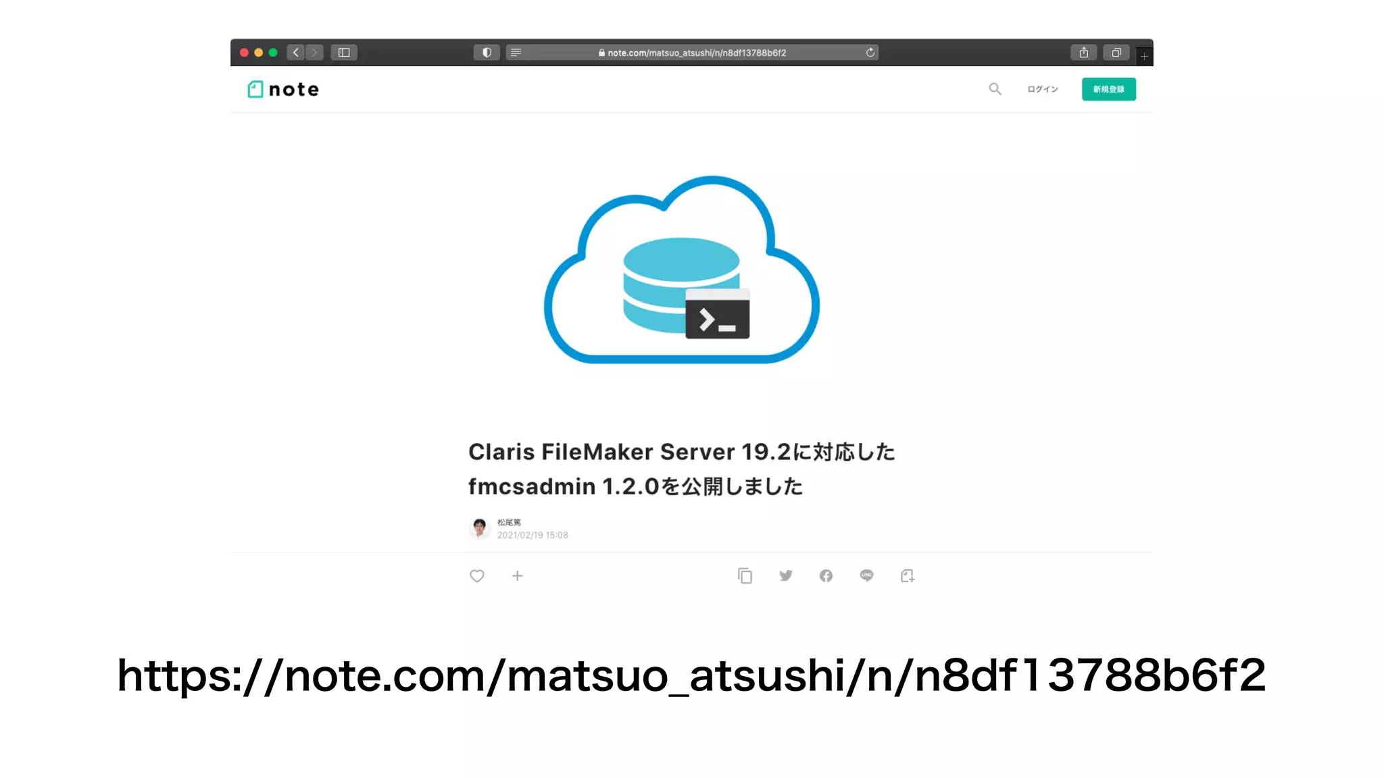Toggle the Safari sidebar button
1384x778 pixels.
(344, 53)
